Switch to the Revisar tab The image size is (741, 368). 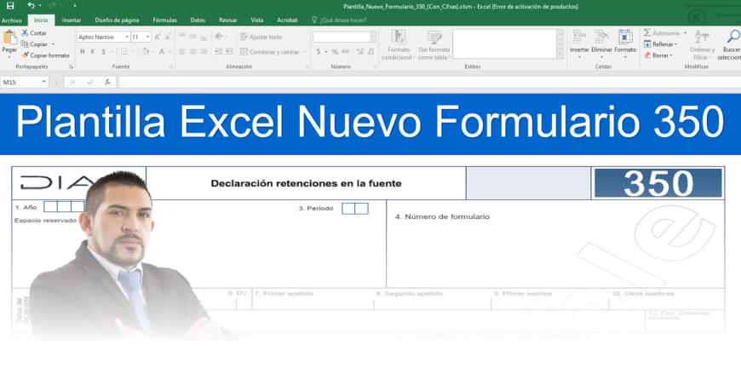(227, 20)
